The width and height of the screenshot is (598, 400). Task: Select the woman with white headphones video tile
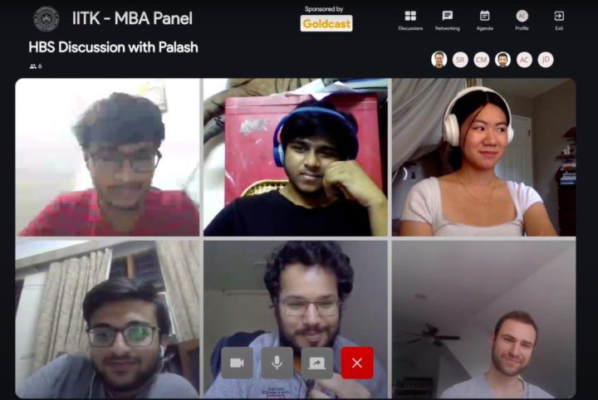(484, 158)
